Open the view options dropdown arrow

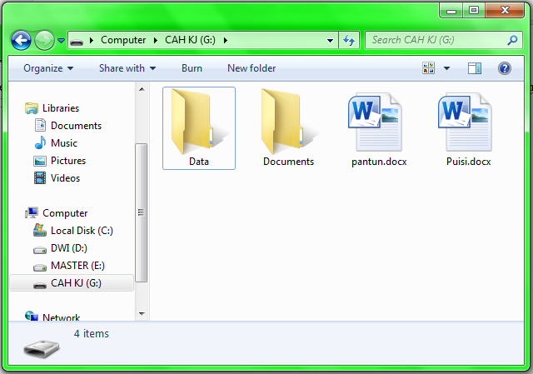446,68
